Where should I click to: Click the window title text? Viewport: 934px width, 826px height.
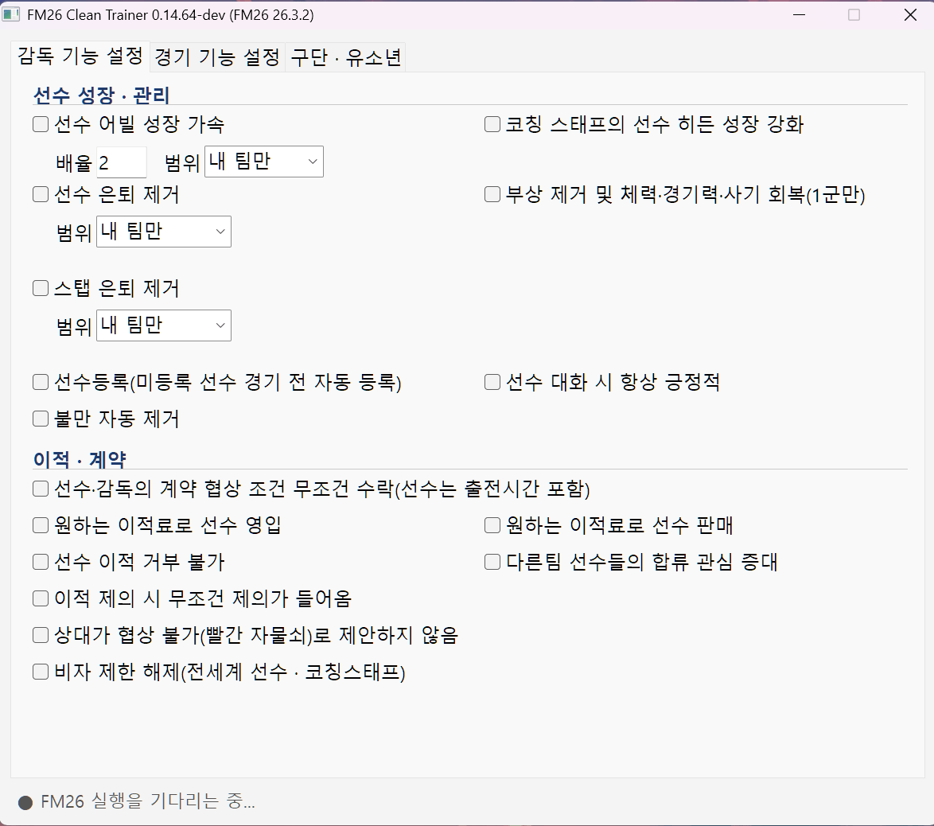[x=170, y=15]
